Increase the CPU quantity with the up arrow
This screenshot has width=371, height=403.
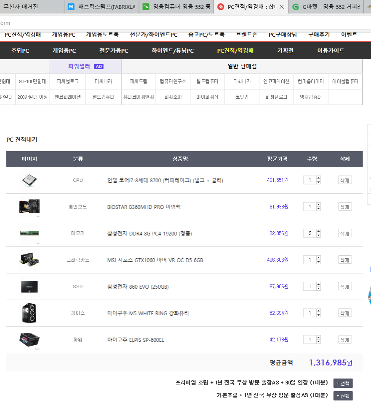[318, 178]
